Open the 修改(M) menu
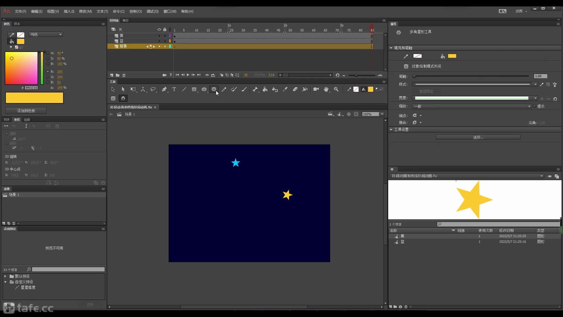The image size is (563, 317). 85,11
